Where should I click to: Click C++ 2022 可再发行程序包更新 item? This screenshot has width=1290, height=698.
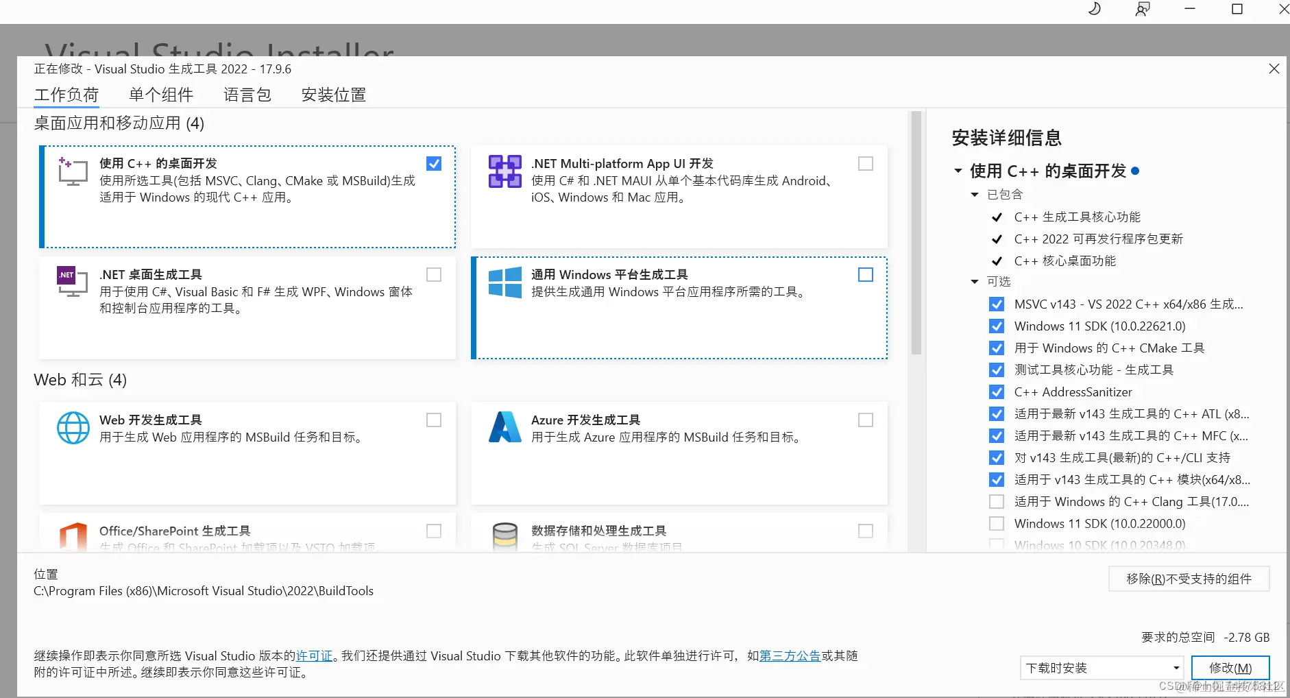1099,239
